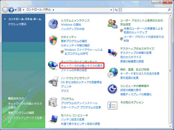Click スタートアップ プログラムの変更 link
This screenshot has width=174, height=130.
[81, 107]
